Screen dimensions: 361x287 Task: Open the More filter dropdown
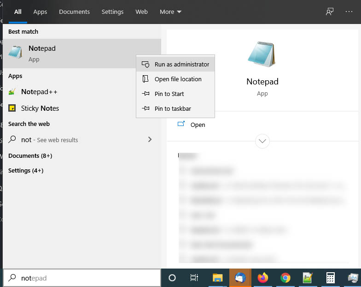point(170,12)
